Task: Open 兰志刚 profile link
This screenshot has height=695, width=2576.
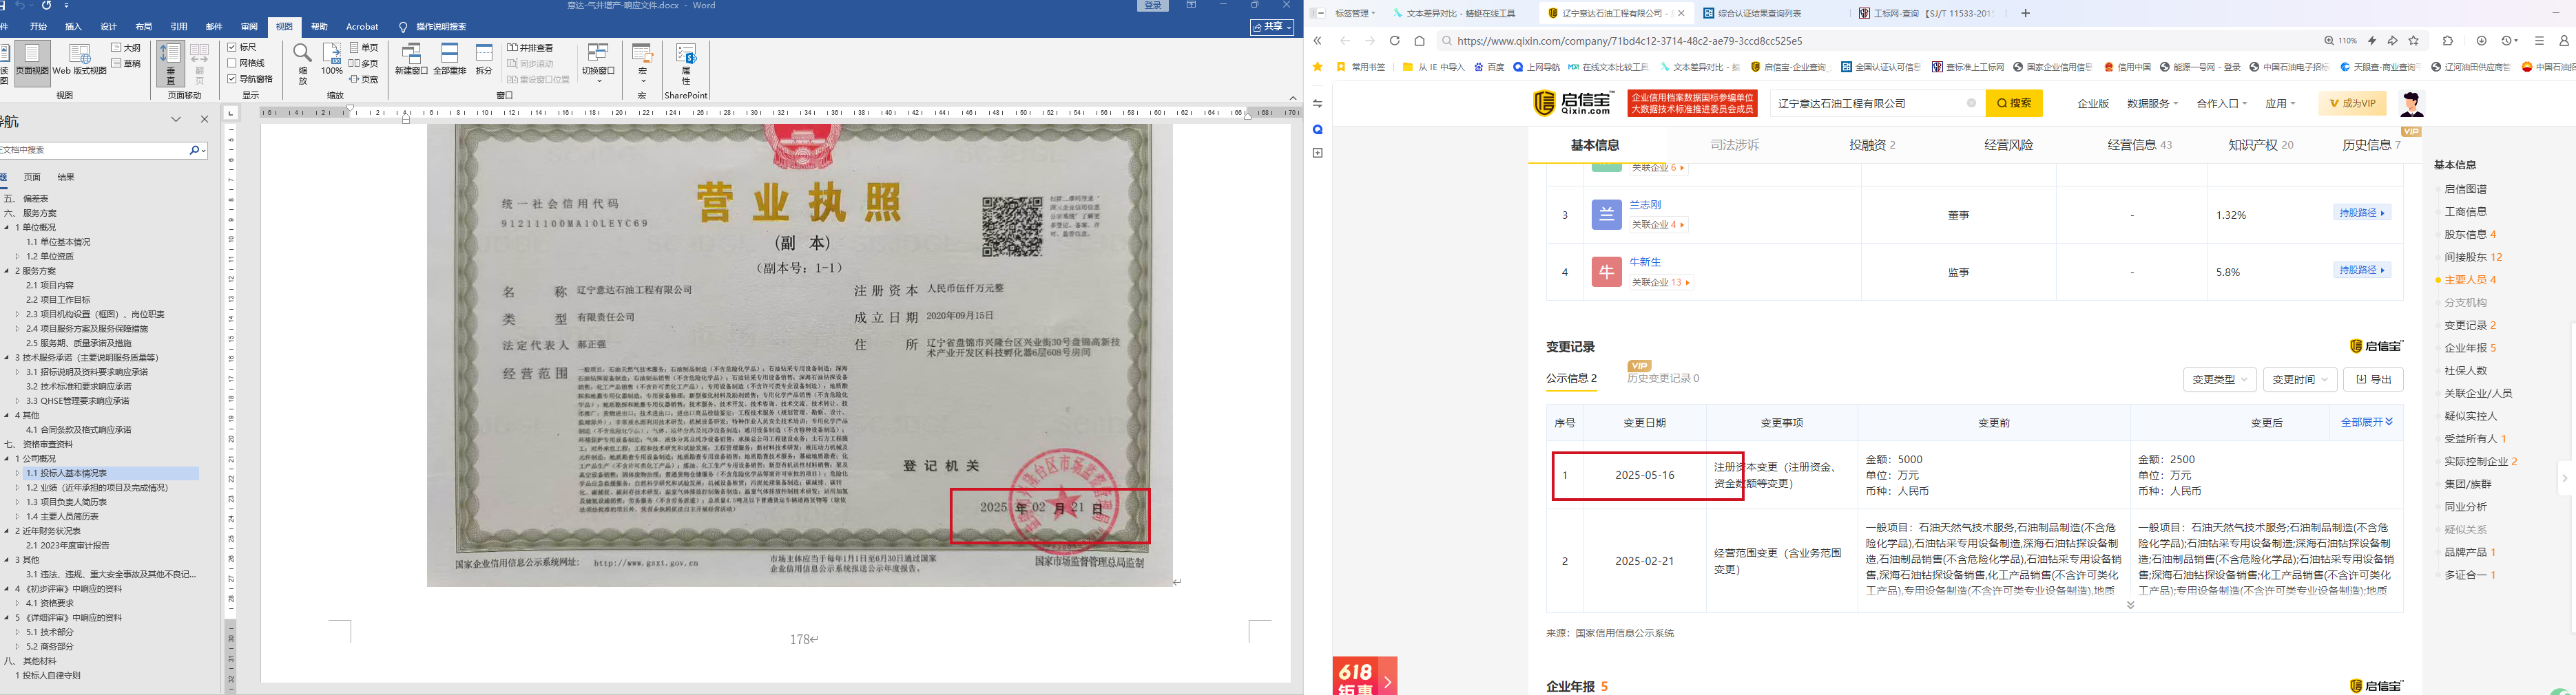Action: (1645, 204)
